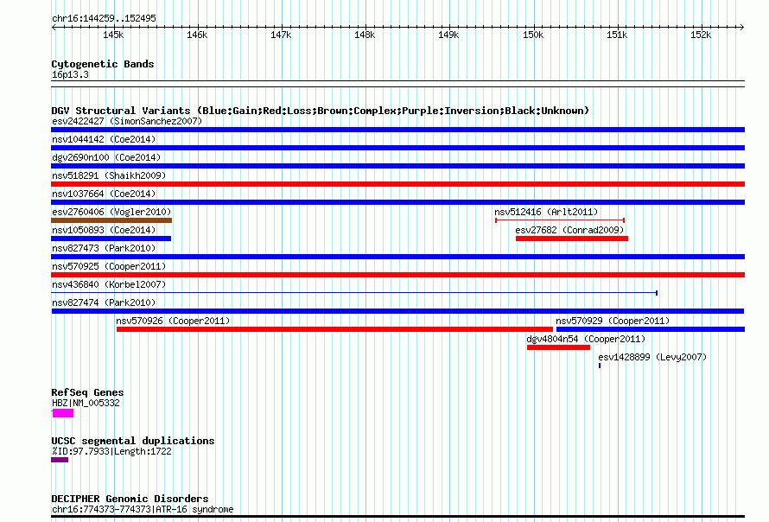Viewport: 769px width, 522px height.
Task: Click the purple segmental duplication block
Action: tap(60, 460)
